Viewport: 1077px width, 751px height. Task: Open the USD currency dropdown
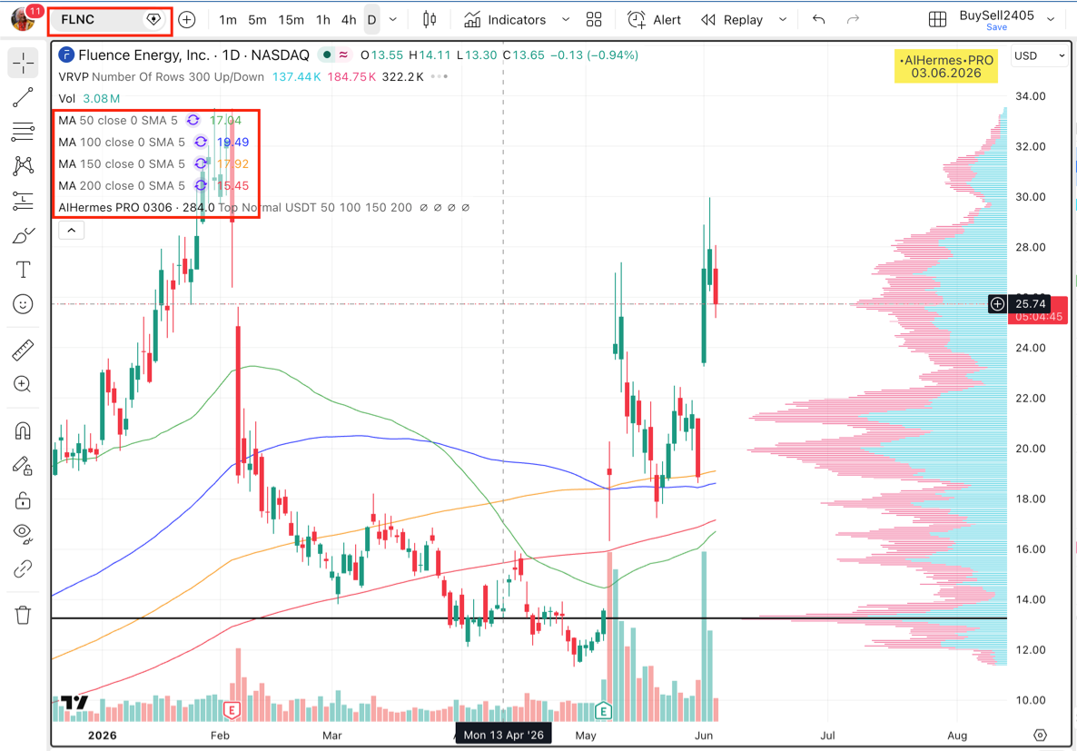click(x=1039, y=55)
